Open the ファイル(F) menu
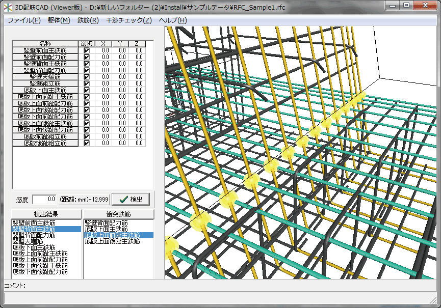Viewport: 441px width, 308px height. [x=24, y=20]
